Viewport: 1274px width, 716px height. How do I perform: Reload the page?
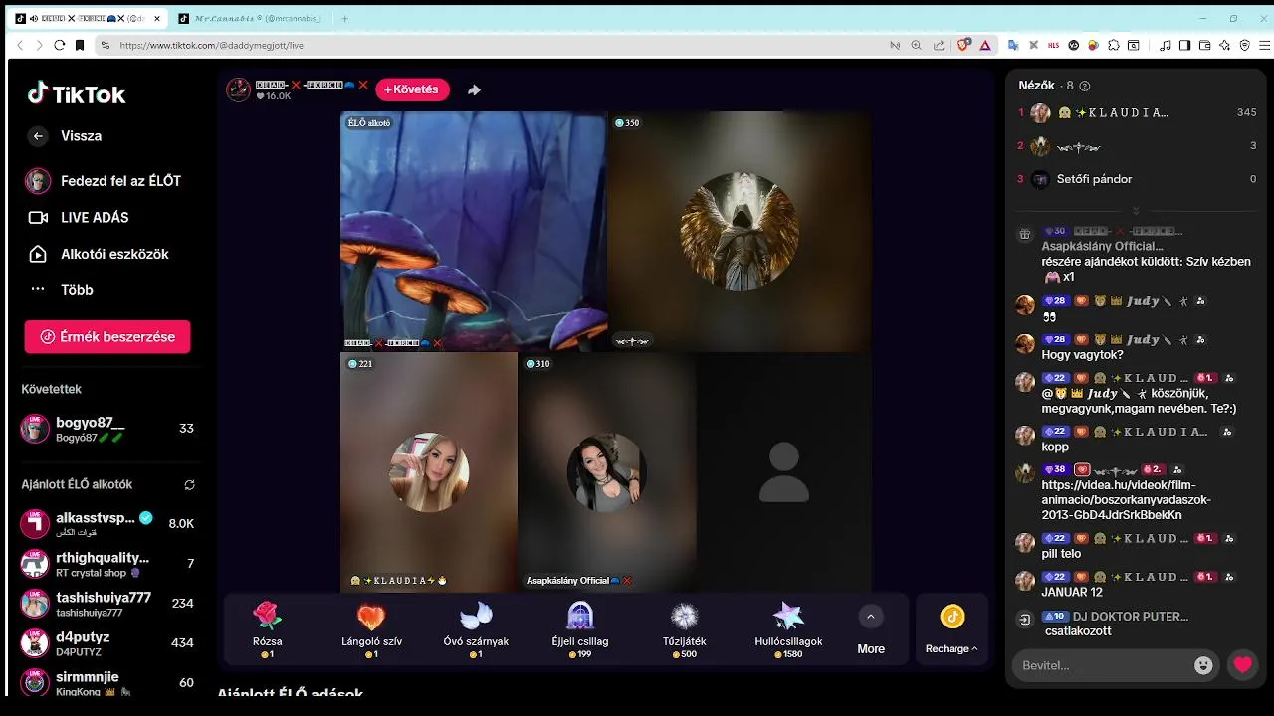[x=60, y=45]
